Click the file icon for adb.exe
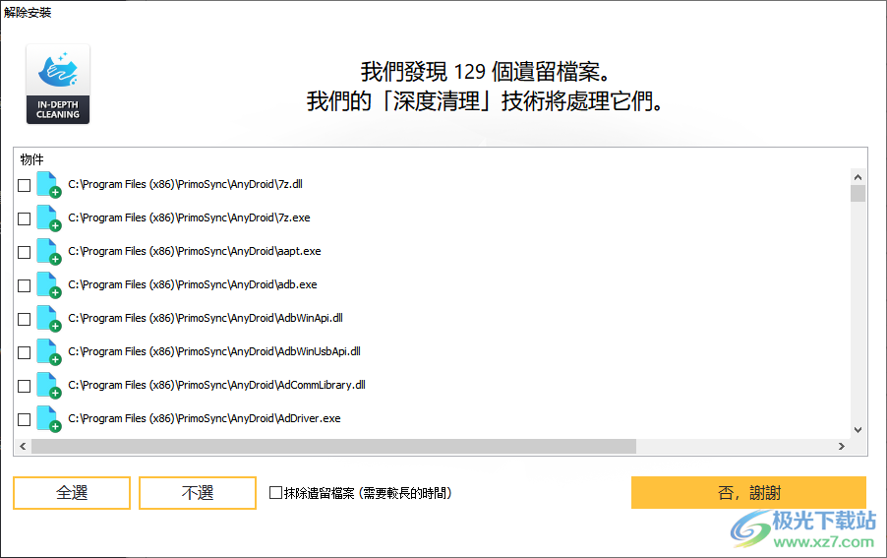This screenshot has height=558, width=887. [48, 284]
